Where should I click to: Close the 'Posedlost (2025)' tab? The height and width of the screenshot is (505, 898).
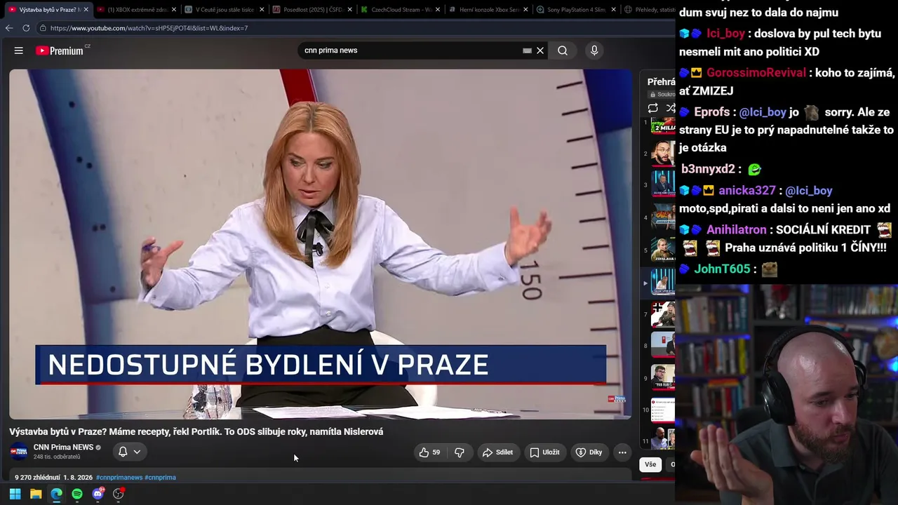pos(349,10)
